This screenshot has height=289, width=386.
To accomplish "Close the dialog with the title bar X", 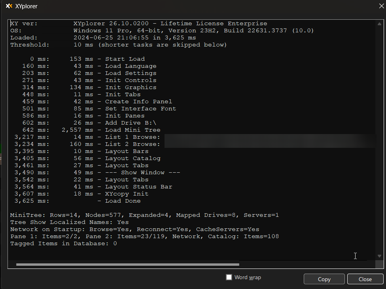I will pyautogui.click(x=381, y=6).
